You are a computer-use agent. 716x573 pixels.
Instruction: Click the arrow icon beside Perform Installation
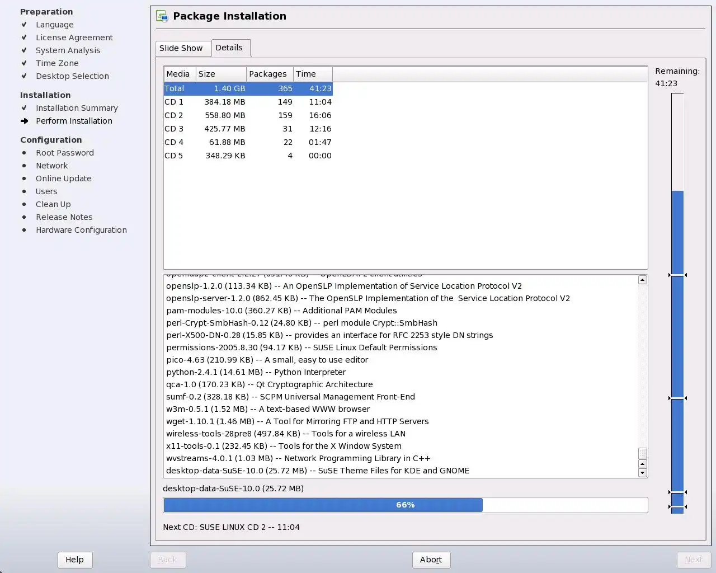pos(25,121)
